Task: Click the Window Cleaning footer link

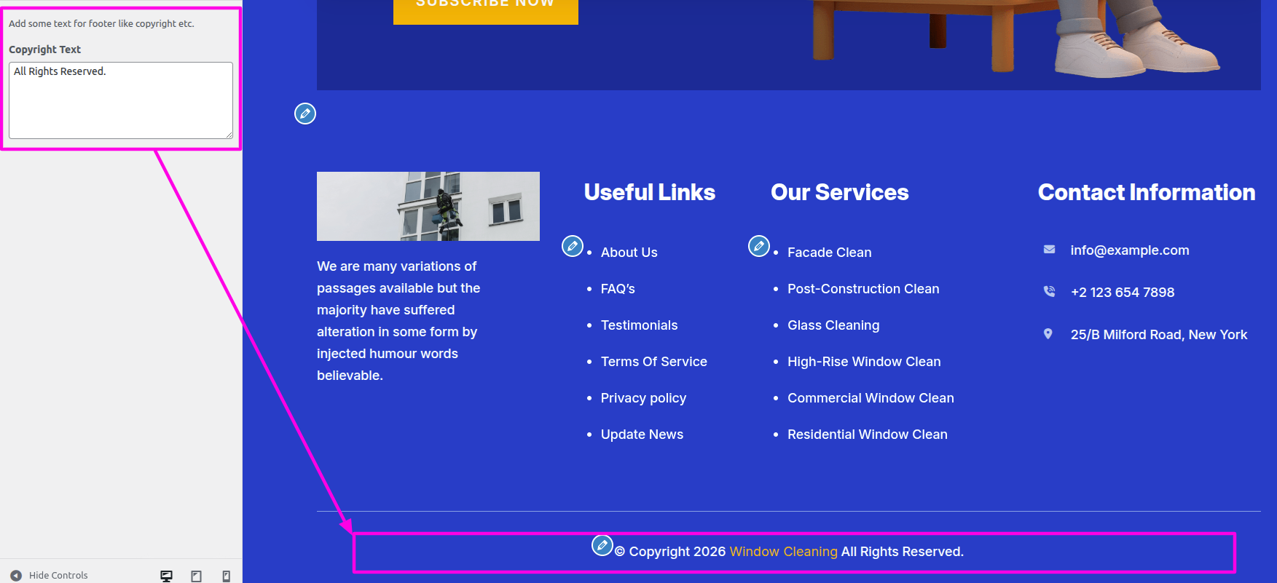Action: (x=783, y=552)
